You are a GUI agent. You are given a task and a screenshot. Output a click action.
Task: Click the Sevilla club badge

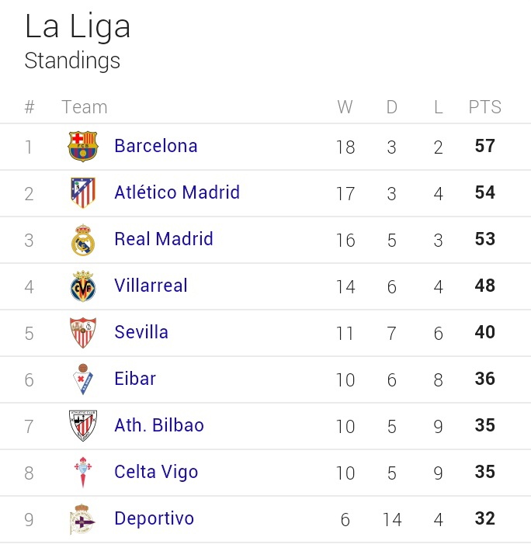(83, 332)
